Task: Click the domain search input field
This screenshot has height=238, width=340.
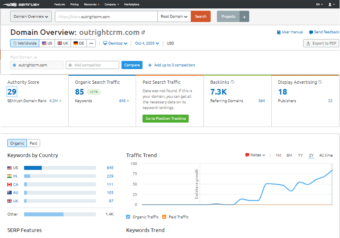Action: click(x=106, y=17)
